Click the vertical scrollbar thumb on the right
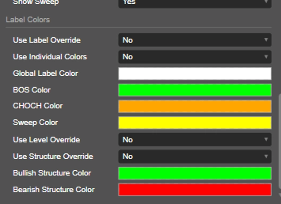The image size is (281, 204). [280, 141]
